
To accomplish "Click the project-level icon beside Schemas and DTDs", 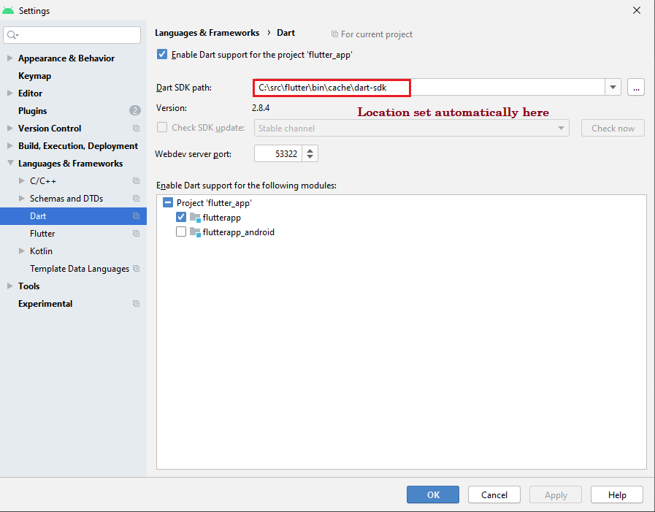I will point(136,199).
